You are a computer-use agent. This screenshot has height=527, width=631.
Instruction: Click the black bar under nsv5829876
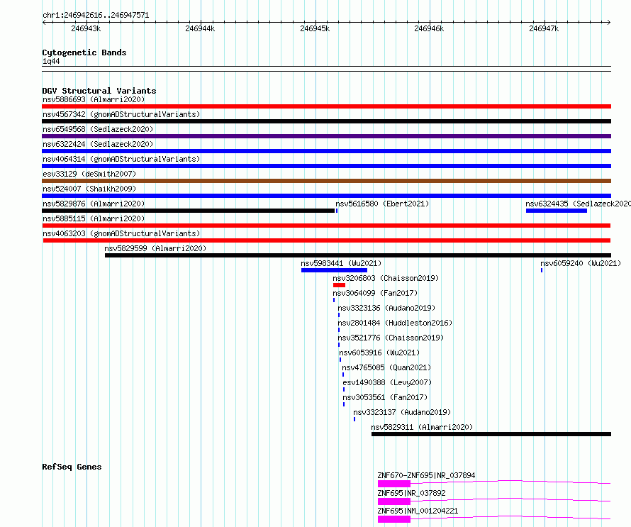(x=189, y=211)
